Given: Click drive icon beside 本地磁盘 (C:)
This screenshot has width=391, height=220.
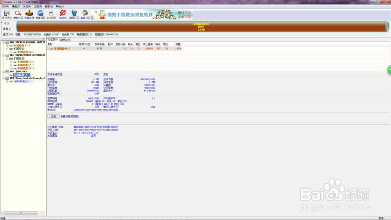Looking at the screenshot, I should tap(11, 46).
